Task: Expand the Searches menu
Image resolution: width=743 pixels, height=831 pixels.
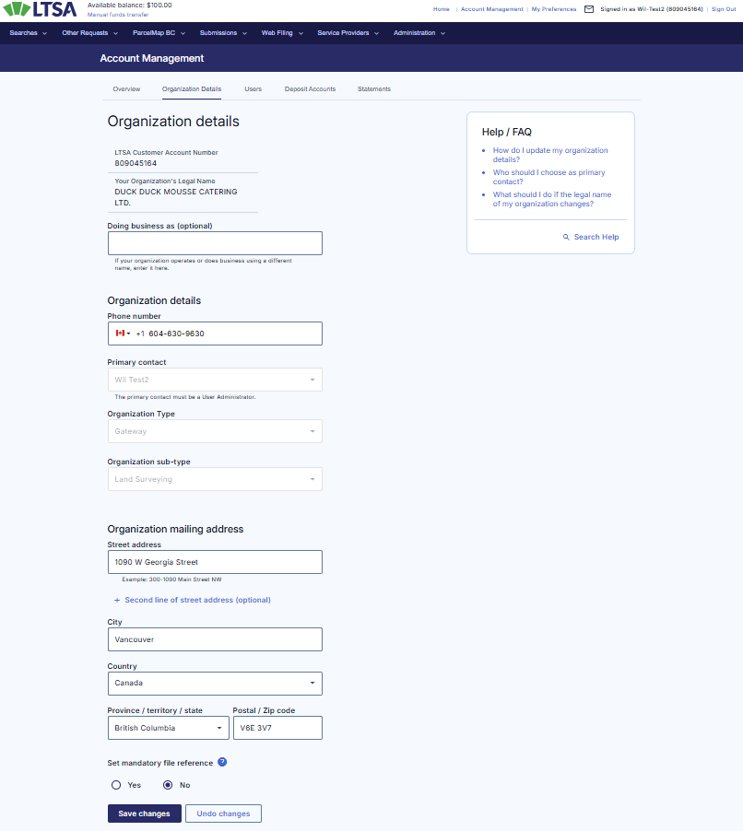Action: point(28,33)
